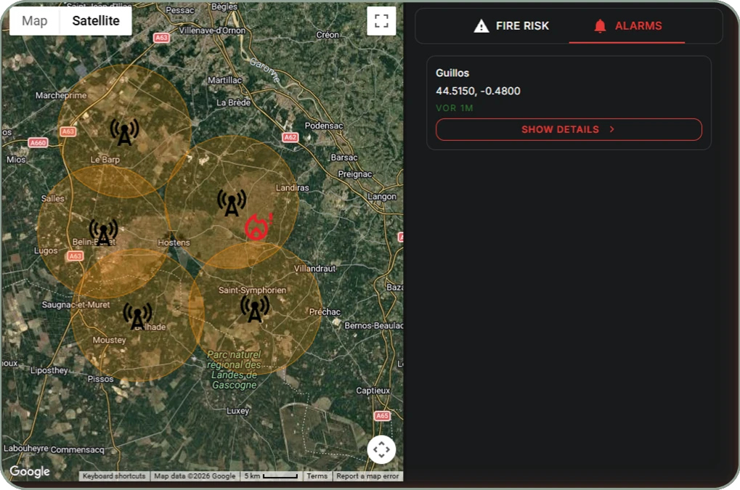Click the Saugnac-et-Muret place label
Image resolution: width=740 pixels, height=490 pixels.
tap(76, 305)
